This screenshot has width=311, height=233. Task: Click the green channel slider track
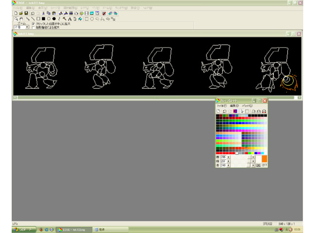coord(241,161)
